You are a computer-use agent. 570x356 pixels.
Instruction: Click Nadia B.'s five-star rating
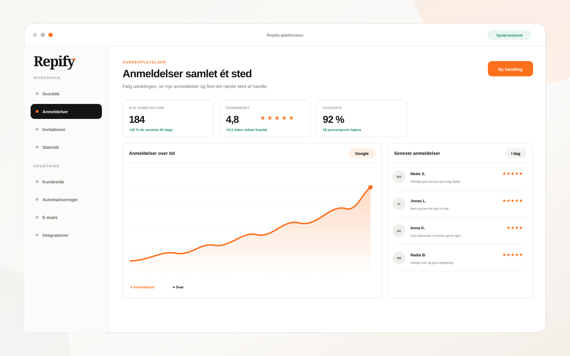(x=512, y=255)
